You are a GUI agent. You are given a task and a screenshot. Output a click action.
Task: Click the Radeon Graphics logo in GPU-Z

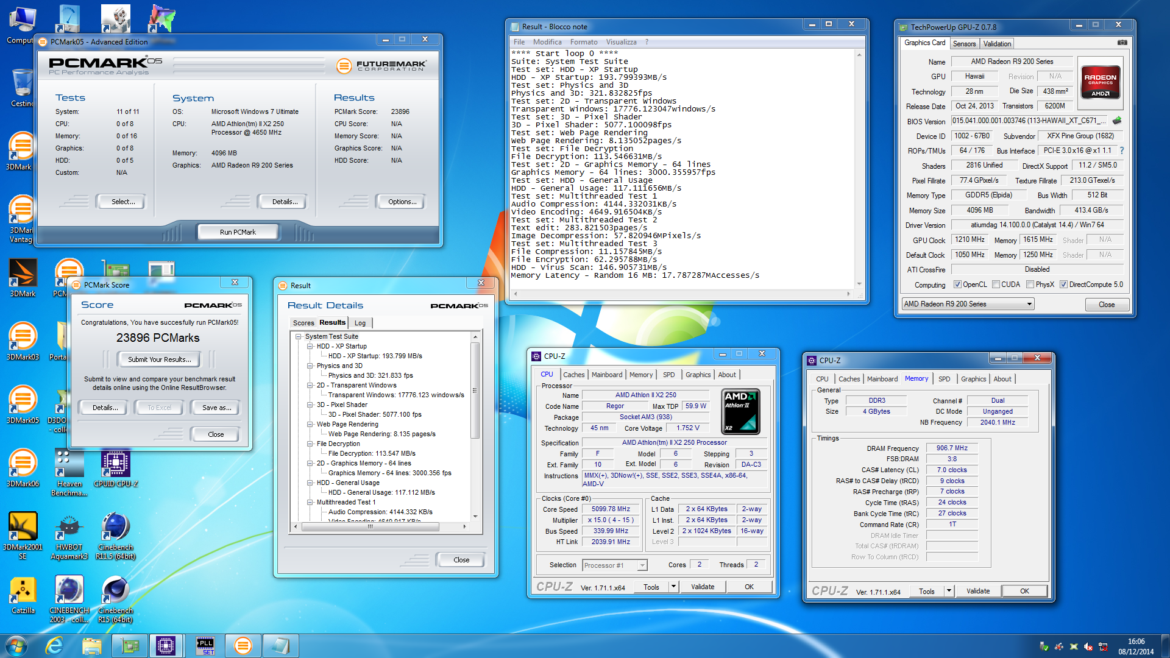tap(1101, 82)
